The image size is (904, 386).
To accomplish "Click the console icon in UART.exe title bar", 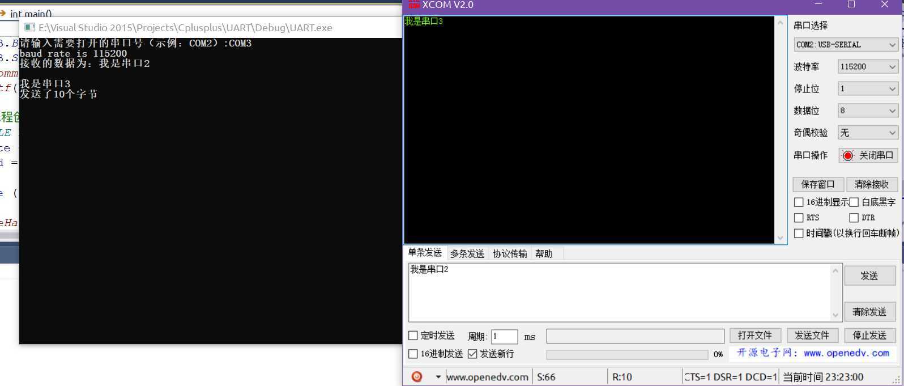I will click(30, 27).
